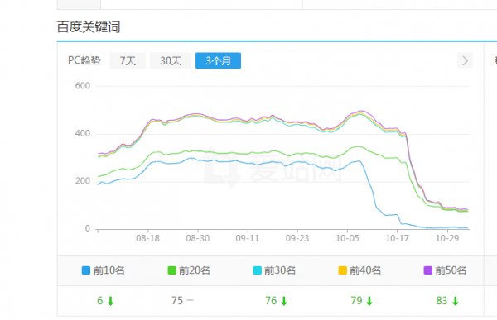497x320 pixels.
Task: Click the down arrow beside value 79
Action: point(369,301)
